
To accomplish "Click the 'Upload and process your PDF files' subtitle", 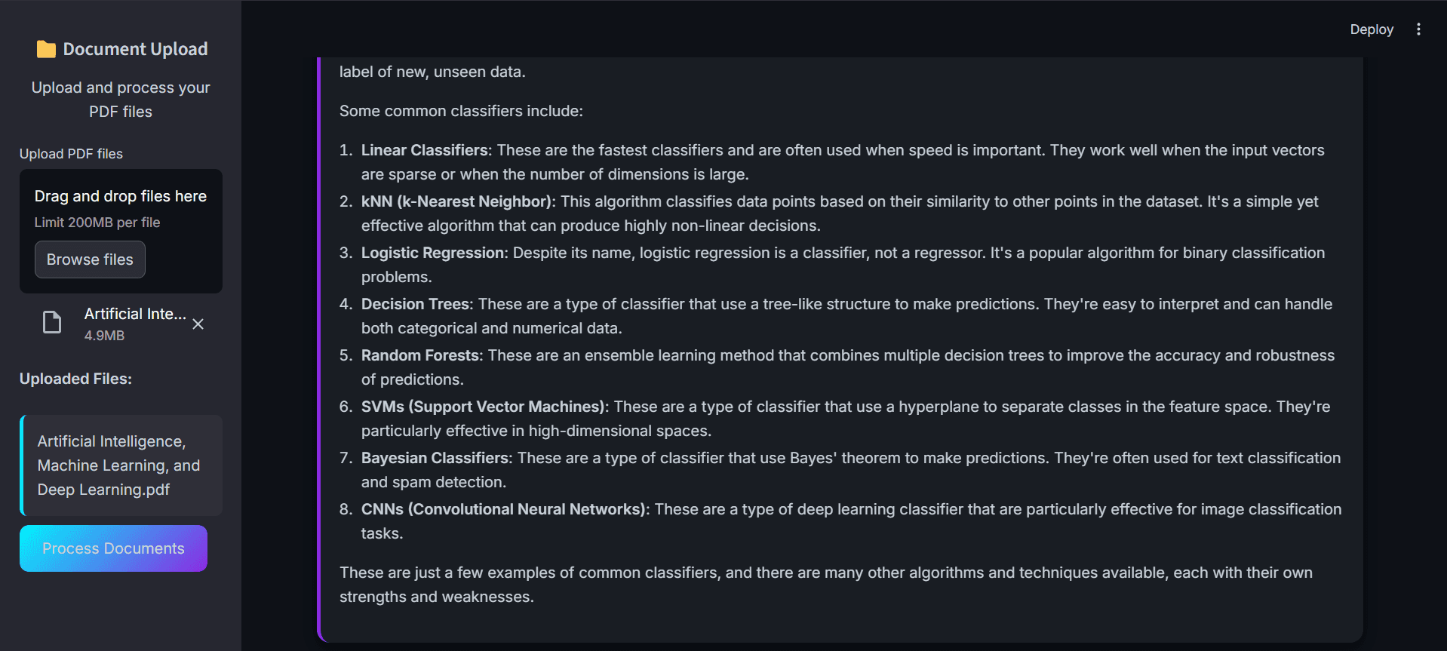I will pyautogui.click(x=121, y=99).
